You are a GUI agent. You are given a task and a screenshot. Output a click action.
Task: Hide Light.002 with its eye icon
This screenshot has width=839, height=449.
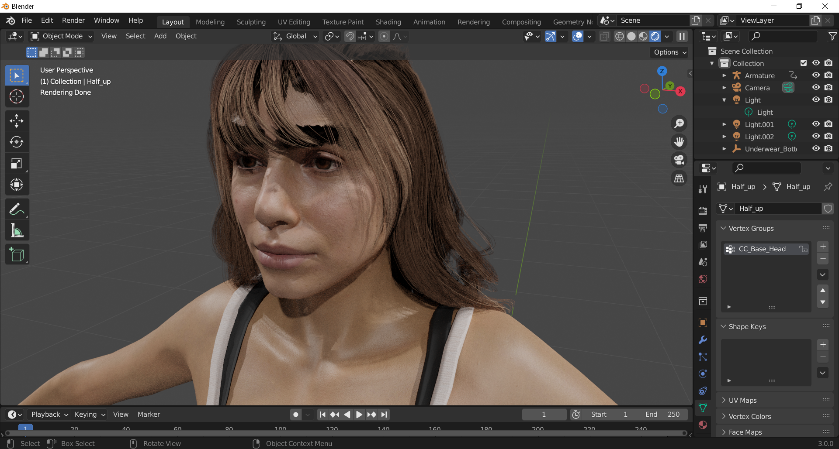(x=816, y=137)
